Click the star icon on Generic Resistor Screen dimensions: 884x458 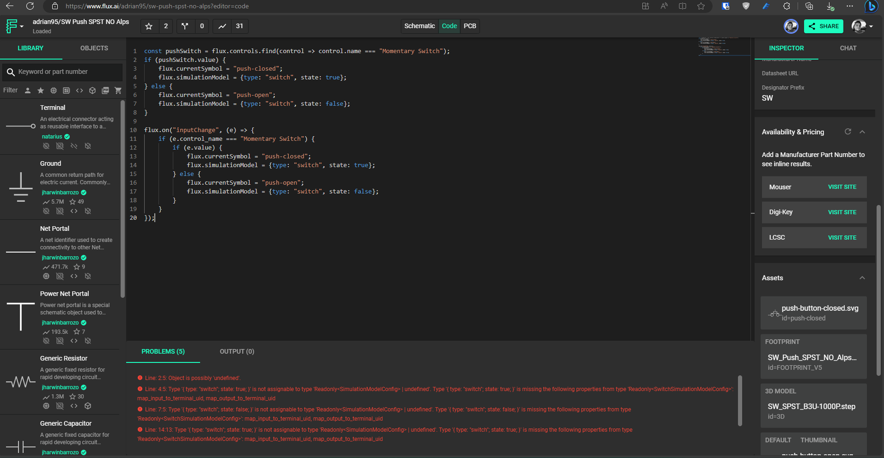(73, 397)
